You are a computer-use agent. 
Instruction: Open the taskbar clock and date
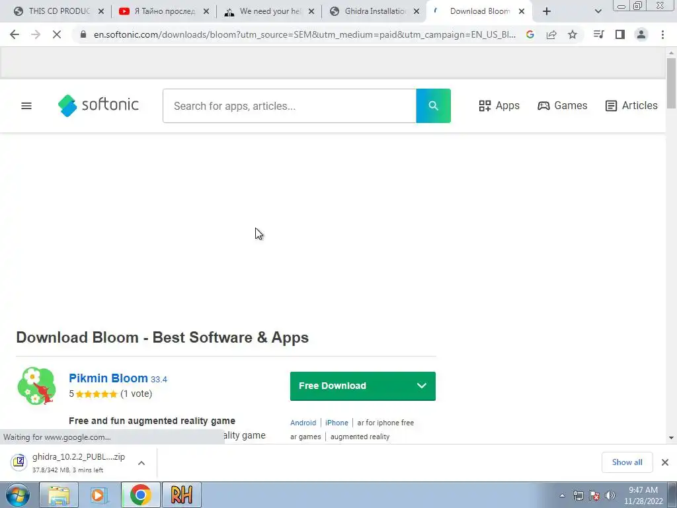point(643,495)
